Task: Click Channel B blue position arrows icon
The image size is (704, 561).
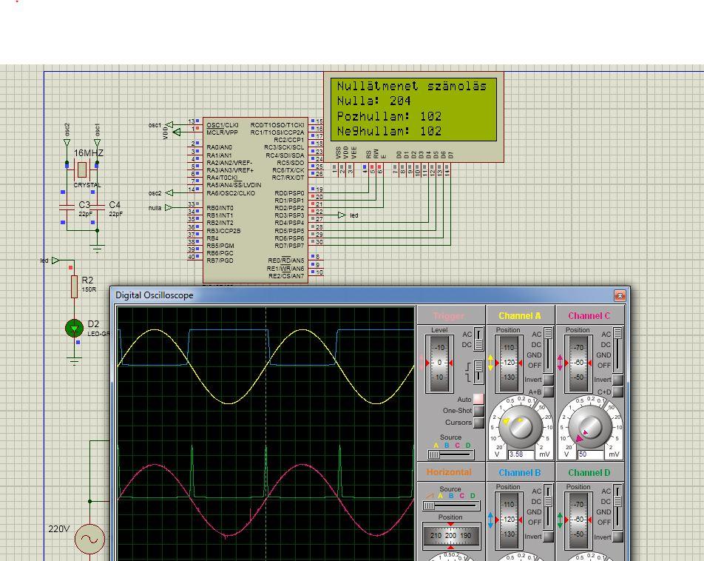Action: 491,520
